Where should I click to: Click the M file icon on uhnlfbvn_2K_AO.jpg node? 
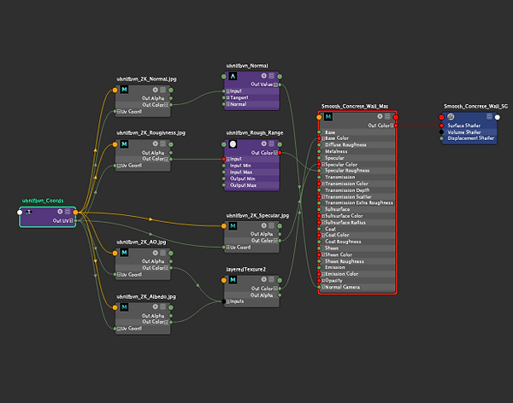pyautogui.click(x=124, y=253)
